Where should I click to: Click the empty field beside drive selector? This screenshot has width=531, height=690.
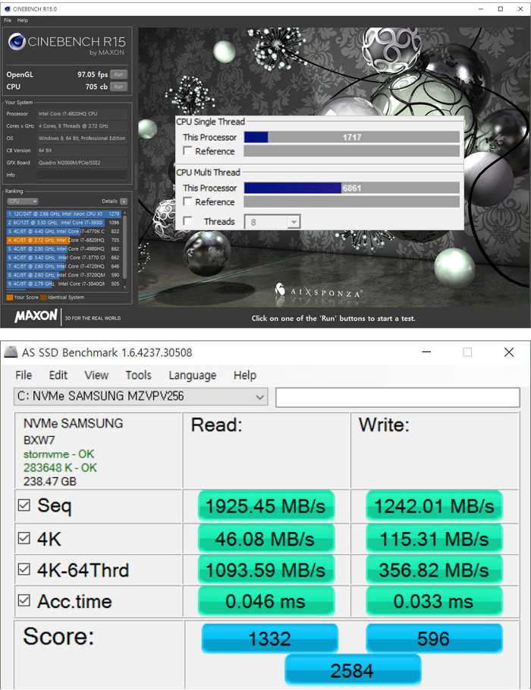coord(397,397)
